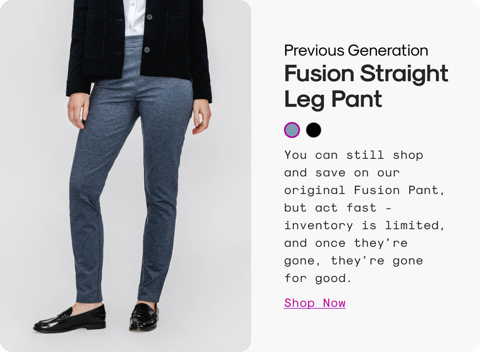Screen dimensions: 480x352
Task: Click the words 'inventory is limited'
Action: point(364,226)
